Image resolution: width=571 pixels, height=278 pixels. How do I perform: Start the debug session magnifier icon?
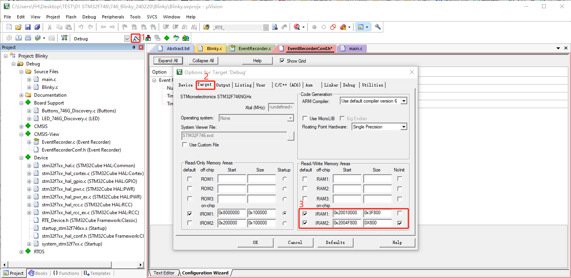pos(297,27)
